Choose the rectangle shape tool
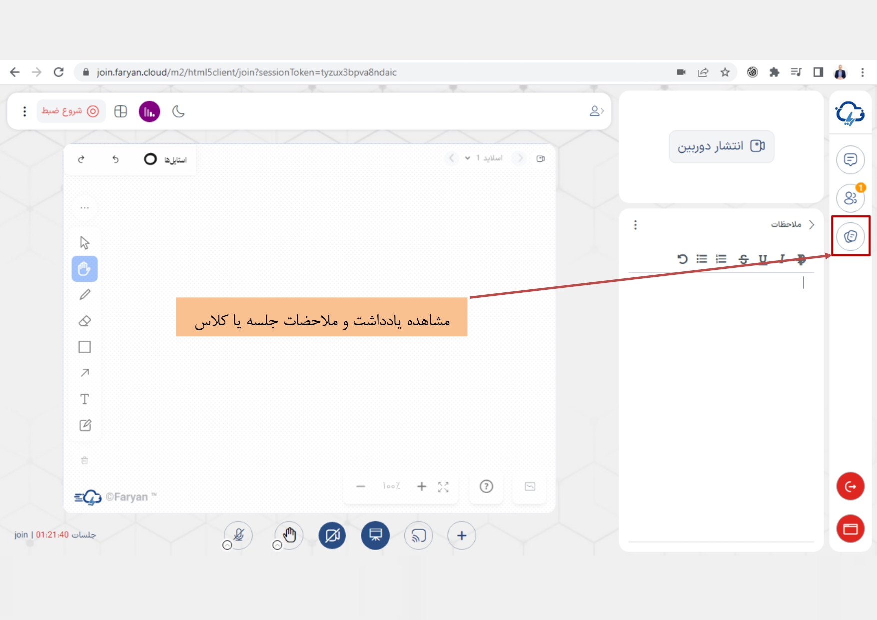 point(85,347)
